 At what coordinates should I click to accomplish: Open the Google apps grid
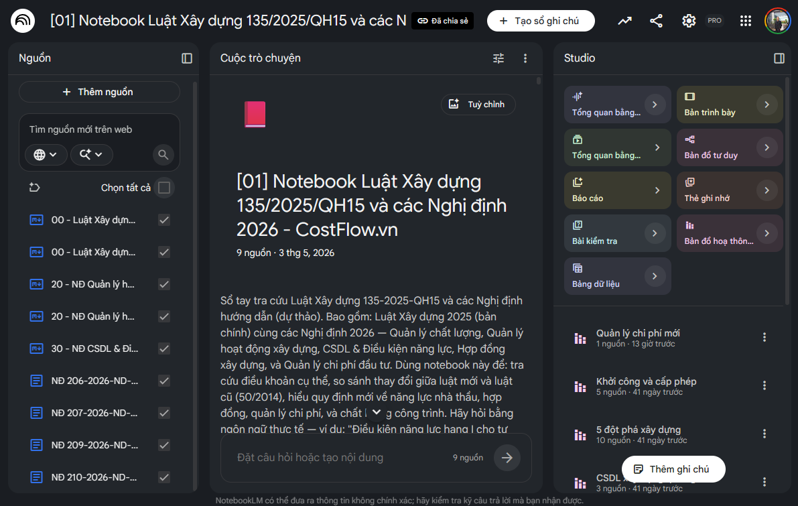[x=746, y=21]
